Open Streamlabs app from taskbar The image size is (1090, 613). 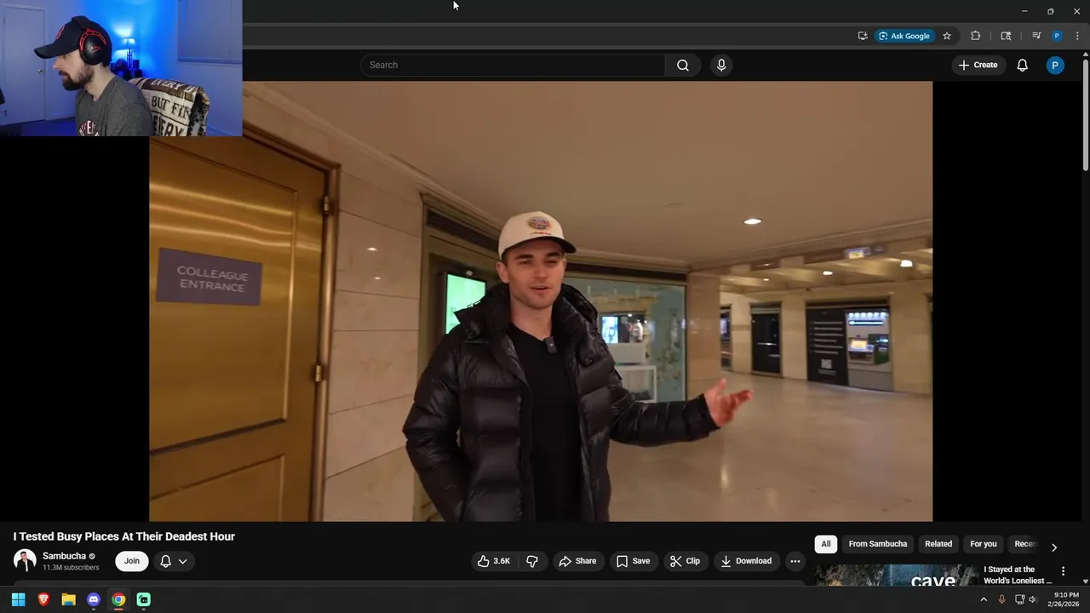pos(144,599)
